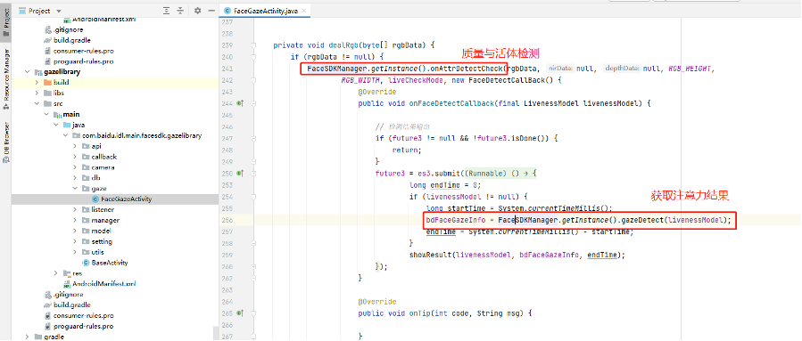This screenshot has width=802, height=341.
Task: Collapse the gaze package
Action: [x=75, y=189]
